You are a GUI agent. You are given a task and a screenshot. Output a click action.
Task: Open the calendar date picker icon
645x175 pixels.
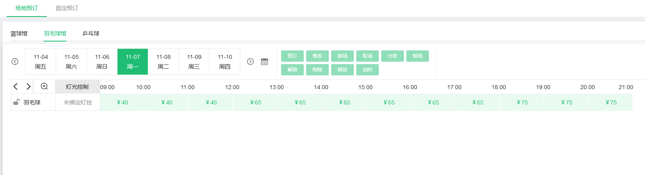point(265,62)
